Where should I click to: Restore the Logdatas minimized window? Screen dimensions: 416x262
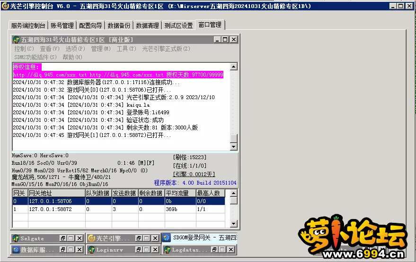coord(214,249)
